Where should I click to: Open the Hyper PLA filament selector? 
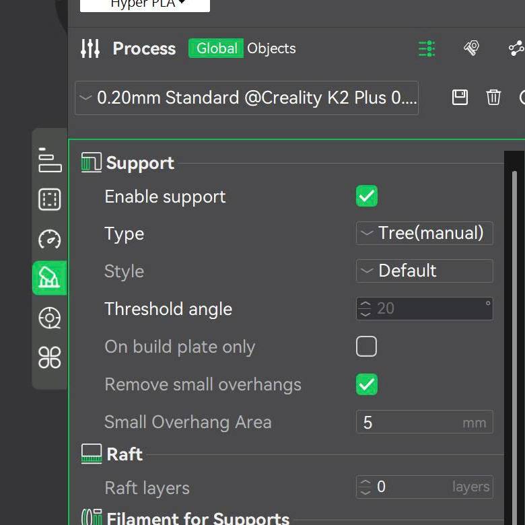click(x=145, y=5)
